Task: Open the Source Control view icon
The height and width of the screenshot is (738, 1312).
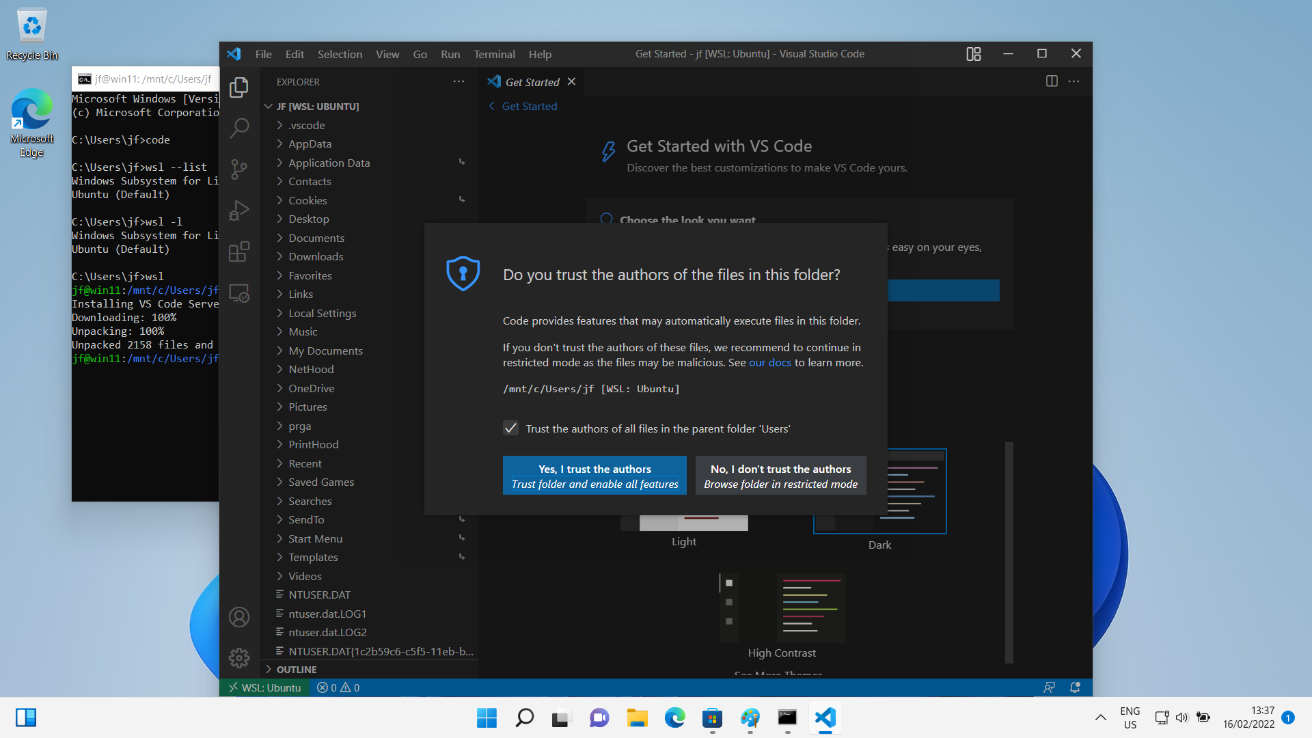Action: [239, 169]
